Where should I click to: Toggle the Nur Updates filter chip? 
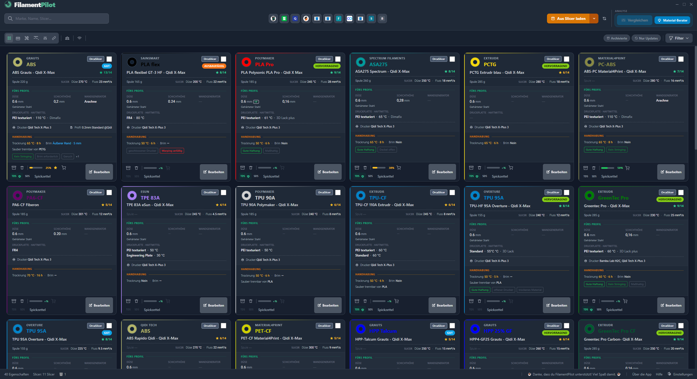pyautogui.click(x=646, y=38)
